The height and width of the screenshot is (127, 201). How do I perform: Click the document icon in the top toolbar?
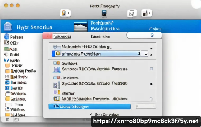pos(64,13)
